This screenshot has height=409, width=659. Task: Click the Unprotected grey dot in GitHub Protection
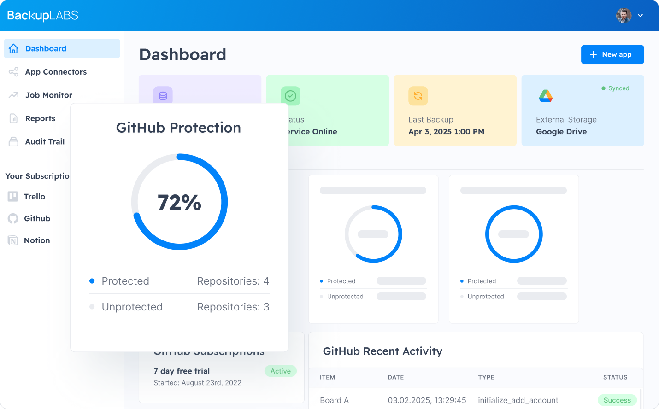(x=92, y=307)
